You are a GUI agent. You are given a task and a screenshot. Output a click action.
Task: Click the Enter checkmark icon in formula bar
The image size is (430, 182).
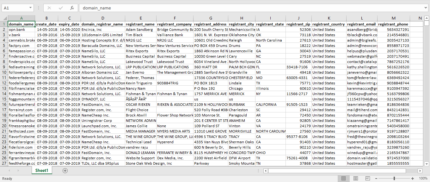pyautogui.click(x=60, y=8)
